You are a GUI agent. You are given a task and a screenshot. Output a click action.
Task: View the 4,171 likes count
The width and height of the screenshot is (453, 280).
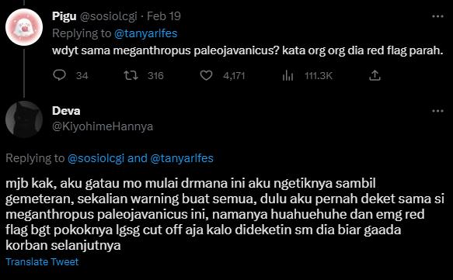[x=234, y=76]
